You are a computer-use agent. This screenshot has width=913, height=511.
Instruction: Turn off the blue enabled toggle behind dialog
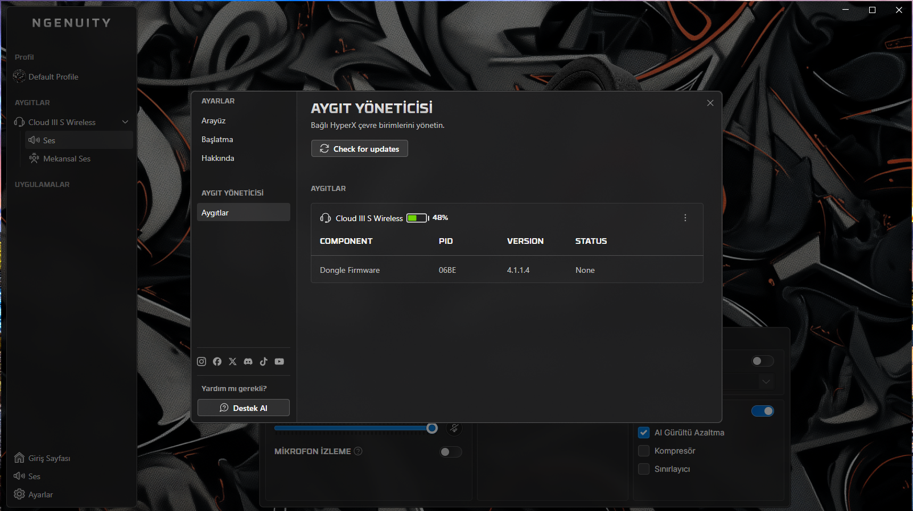763,411
